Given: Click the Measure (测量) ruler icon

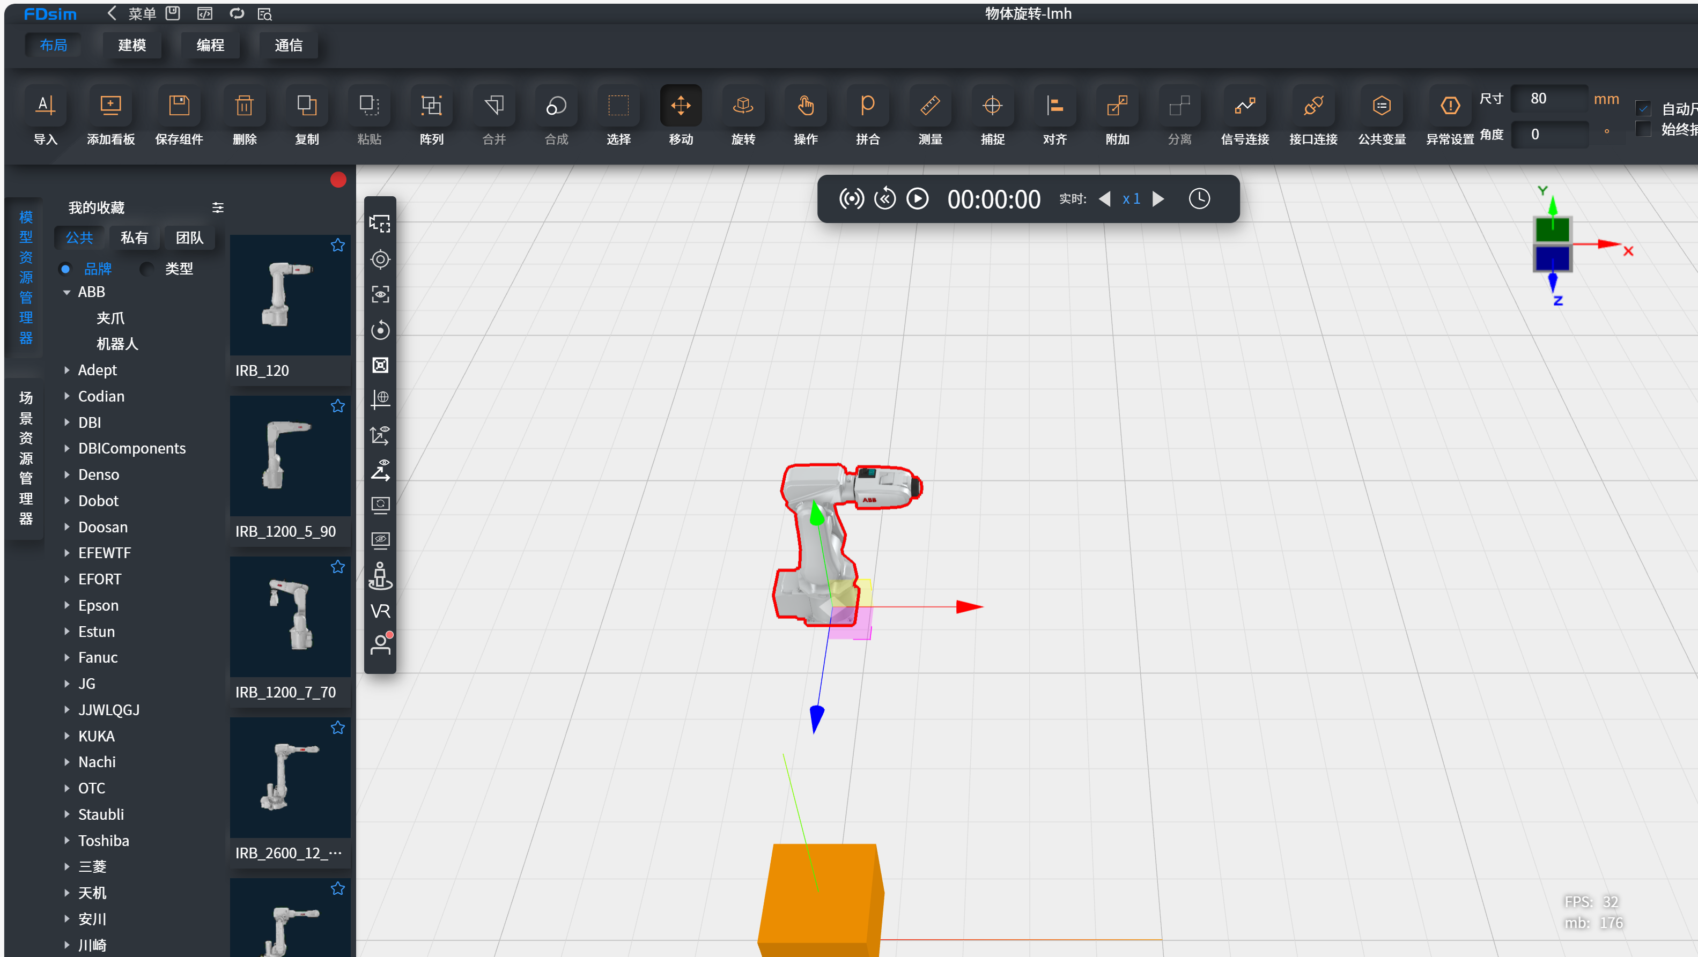Looking at the screenshot, I should (929, 106).
